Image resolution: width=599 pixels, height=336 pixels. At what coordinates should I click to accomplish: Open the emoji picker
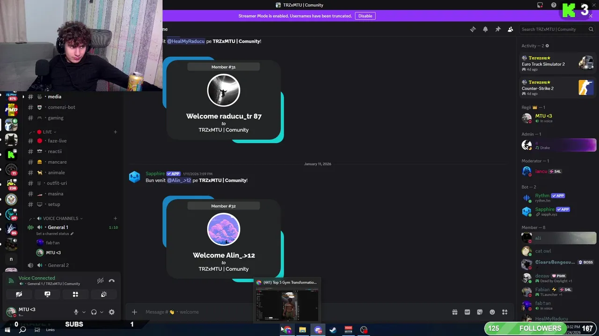[492, 312]
